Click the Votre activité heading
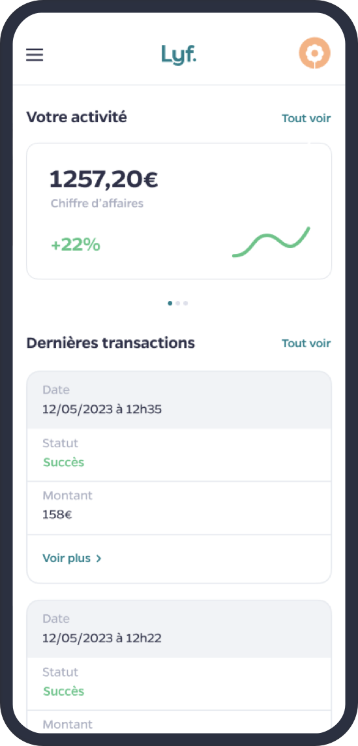Image resolution: width=358 pixels, height=746 pixels. [76, 117]
